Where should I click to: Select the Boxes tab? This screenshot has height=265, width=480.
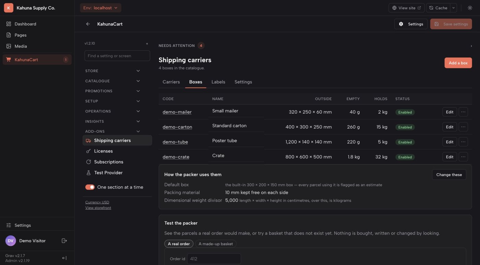196,82
